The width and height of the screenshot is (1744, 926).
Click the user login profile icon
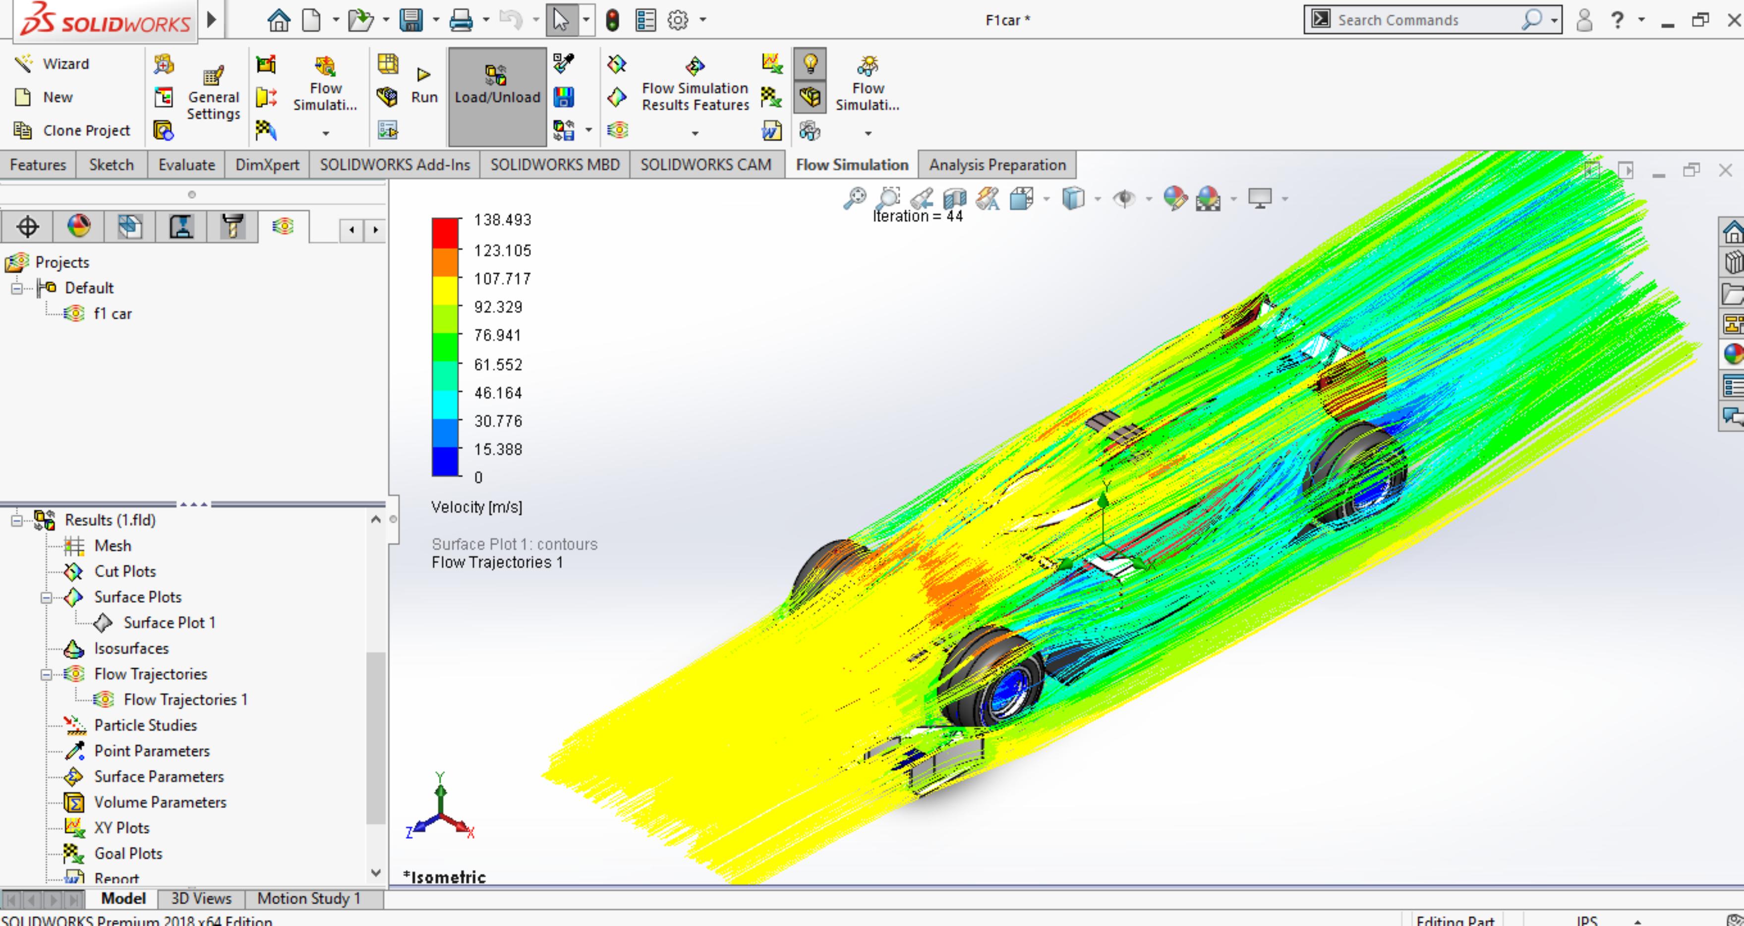click(1583, 20)
